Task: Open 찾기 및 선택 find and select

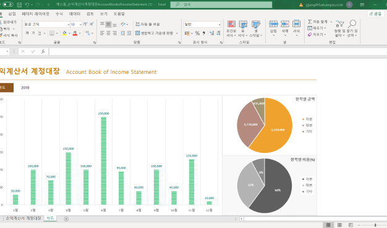Action: point(352,29)
